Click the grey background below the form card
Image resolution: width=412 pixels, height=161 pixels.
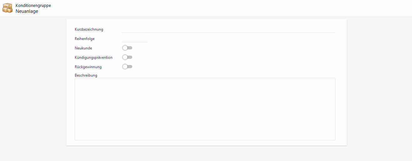(x=206, y=154)
